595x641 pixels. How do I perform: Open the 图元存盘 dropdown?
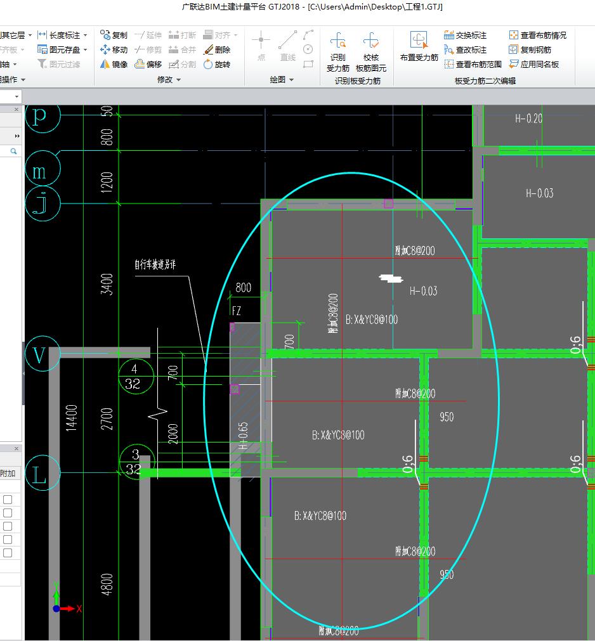click(x=85, y=50)
